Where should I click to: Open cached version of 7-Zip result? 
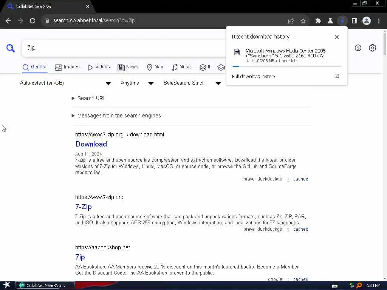pos(300,229)
